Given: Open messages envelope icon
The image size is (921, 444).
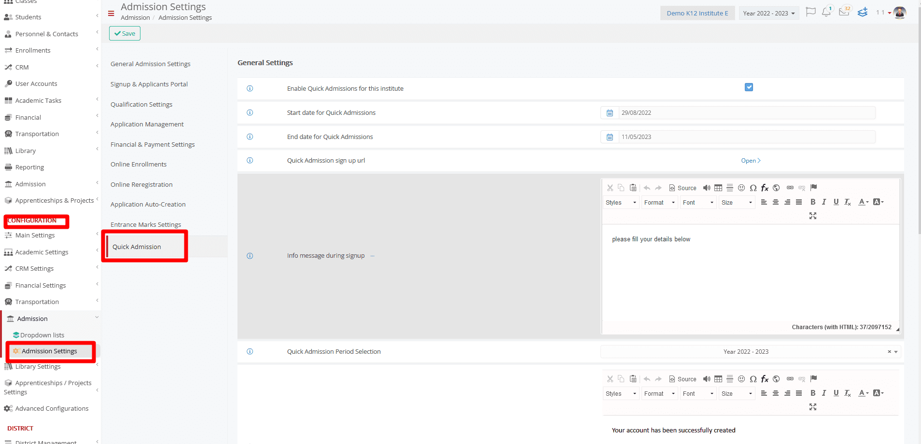Looking at the screenshot, I should (x=844, y=12).
